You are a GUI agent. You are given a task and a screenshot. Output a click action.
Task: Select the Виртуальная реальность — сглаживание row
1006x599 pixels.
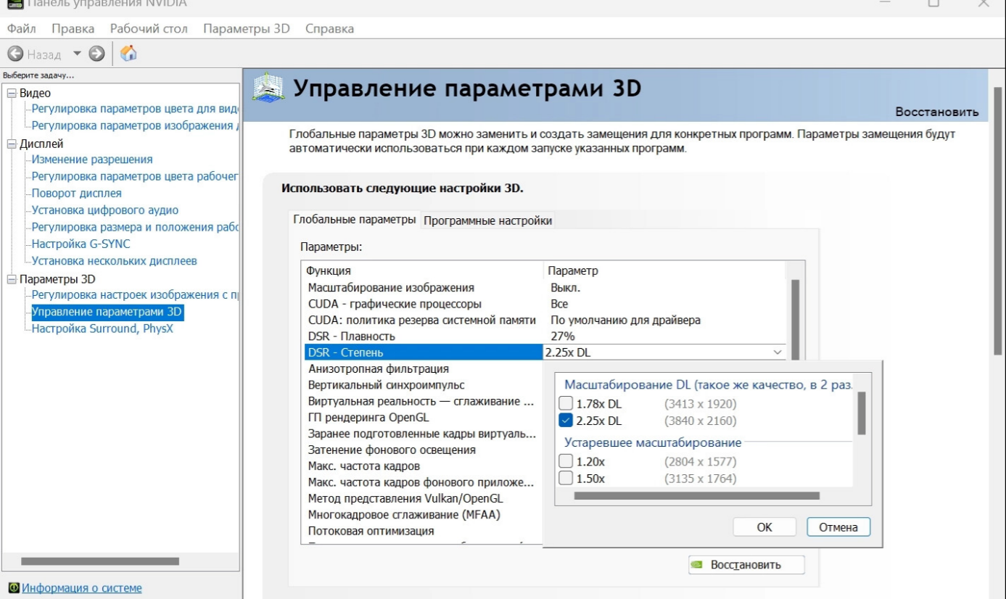click(x=423, y=401)
